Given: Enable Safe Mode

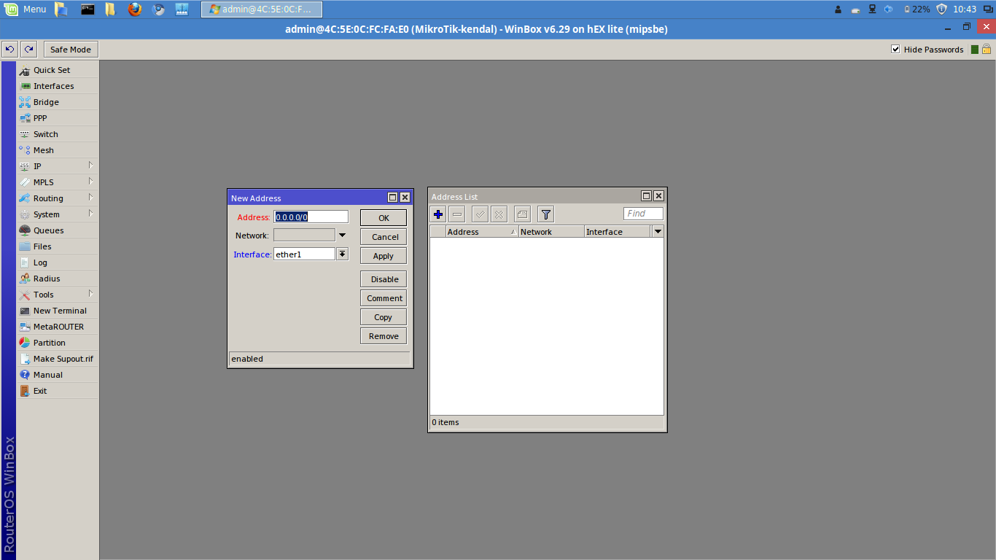Looking at the screenshot, I should coord(71,50).
